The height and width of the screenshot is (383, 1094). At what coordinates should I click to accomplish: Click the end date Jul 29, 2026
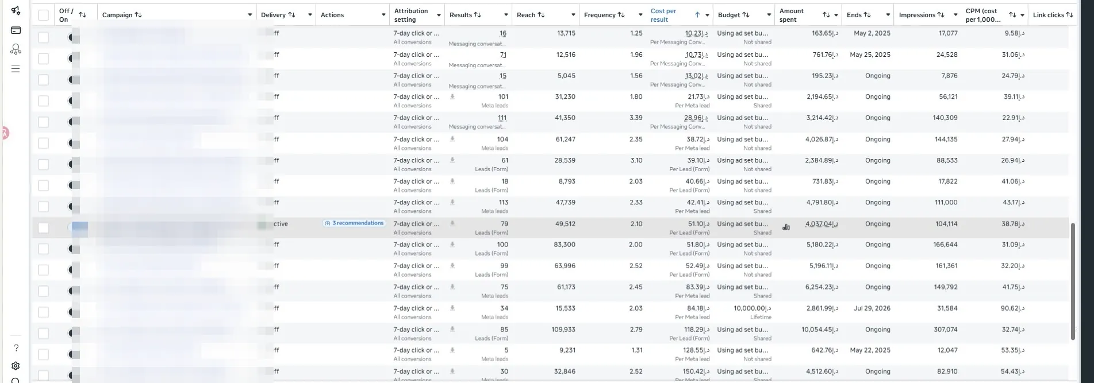click(872, 308)
